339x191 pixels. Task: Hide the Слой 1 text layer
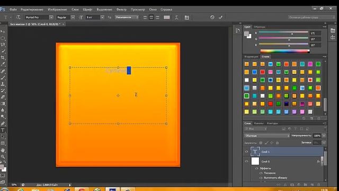click(246, 152)
